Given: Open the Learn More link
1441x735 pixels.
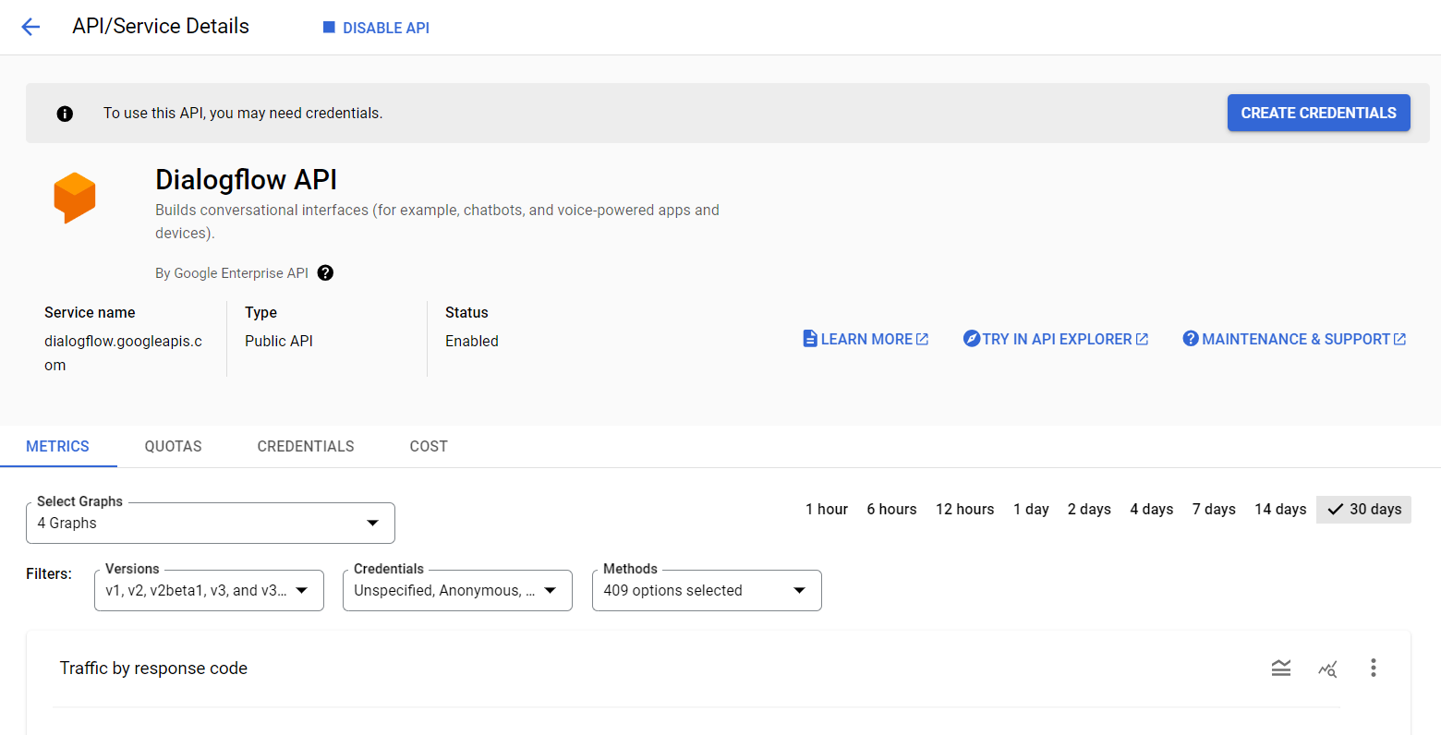Looking at the screenshot, I should pos(866,339).
